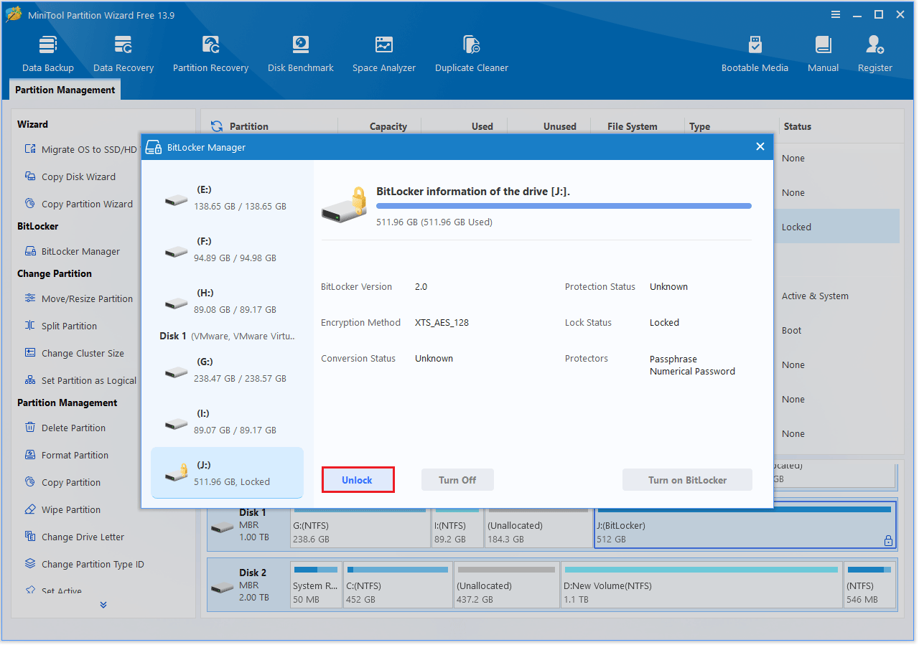919x645 pixels.
Task: Start Copy Partition Wizard
Action: coord(78,204)
